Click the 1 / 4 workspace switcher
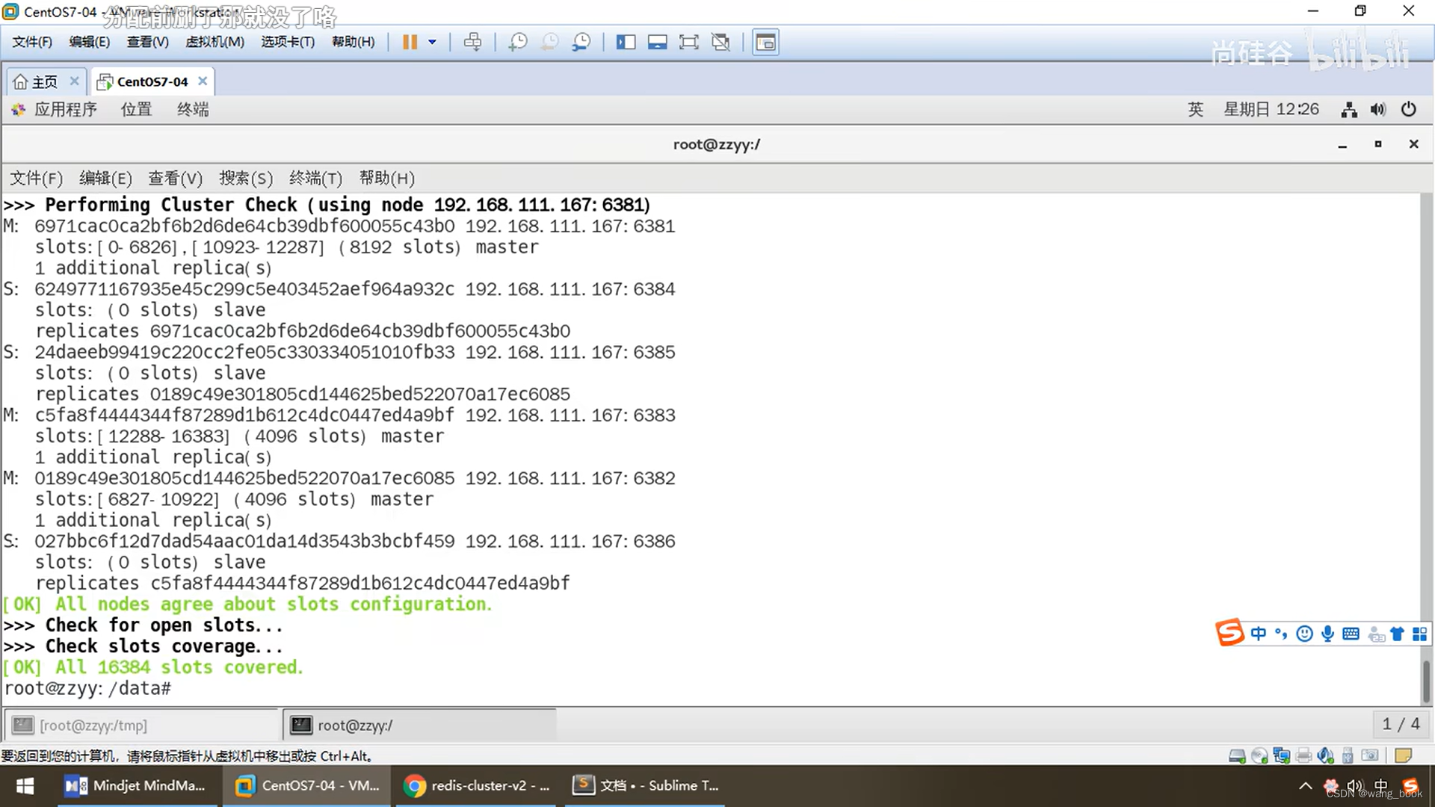Viewport: 1435px width, 807px height. [x=1400, y=723]
